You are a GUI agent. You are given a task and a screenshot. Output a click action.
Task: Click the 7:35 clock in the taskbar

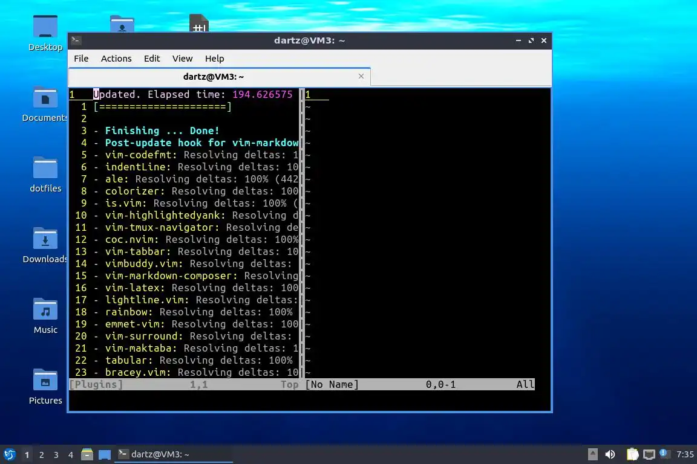684,454
